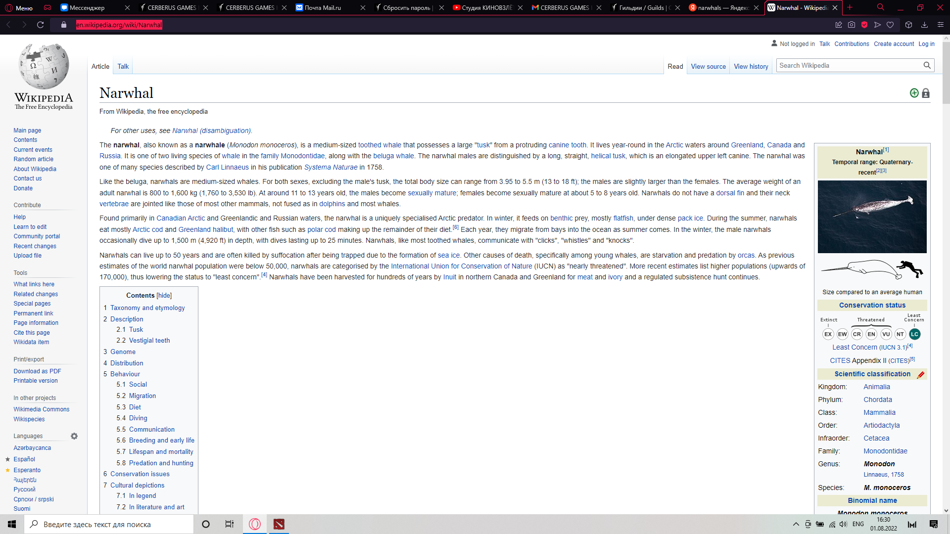Click the clock and date in tray
Image resolution: width=950 pixels, height=534 pixels.
pyautogui.click(x=883, y=524)
